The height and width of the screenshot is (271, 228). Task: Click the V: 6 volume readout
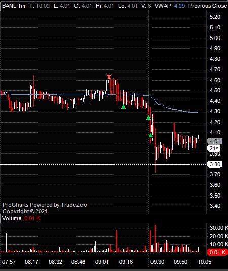[x=146, y=6]
